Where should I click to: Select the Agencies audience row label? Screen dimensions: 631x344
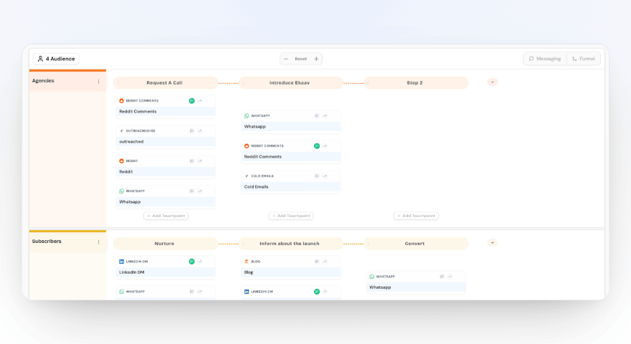43,80
